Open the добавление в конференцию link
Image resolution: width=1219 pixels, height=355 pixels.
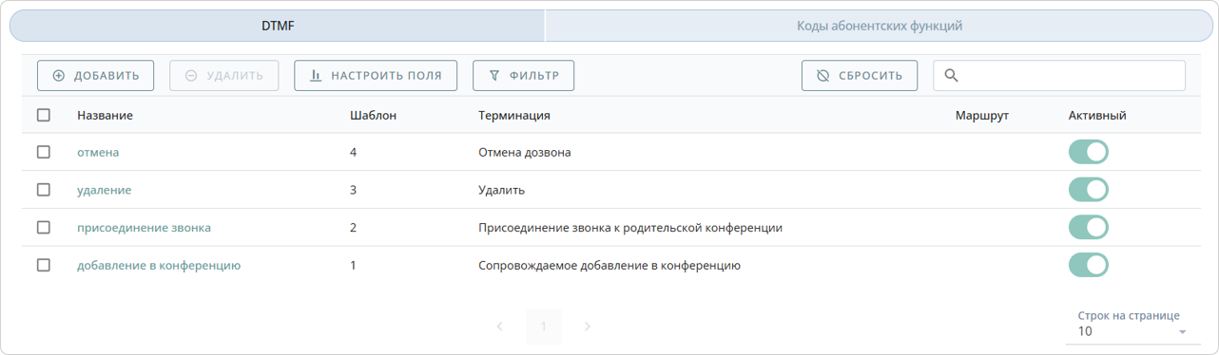(159, 266)
